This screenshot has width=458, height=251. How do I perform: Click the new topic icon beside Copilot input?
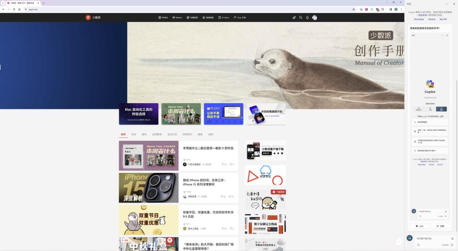pyautogui.click(x=410, y=238)
